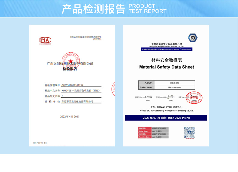Image resolution: width=238 pixels, height=172 pixels.
Task: Click the QR code on the safety sheet
Action: pyautogui.click(x=189, y=132)
